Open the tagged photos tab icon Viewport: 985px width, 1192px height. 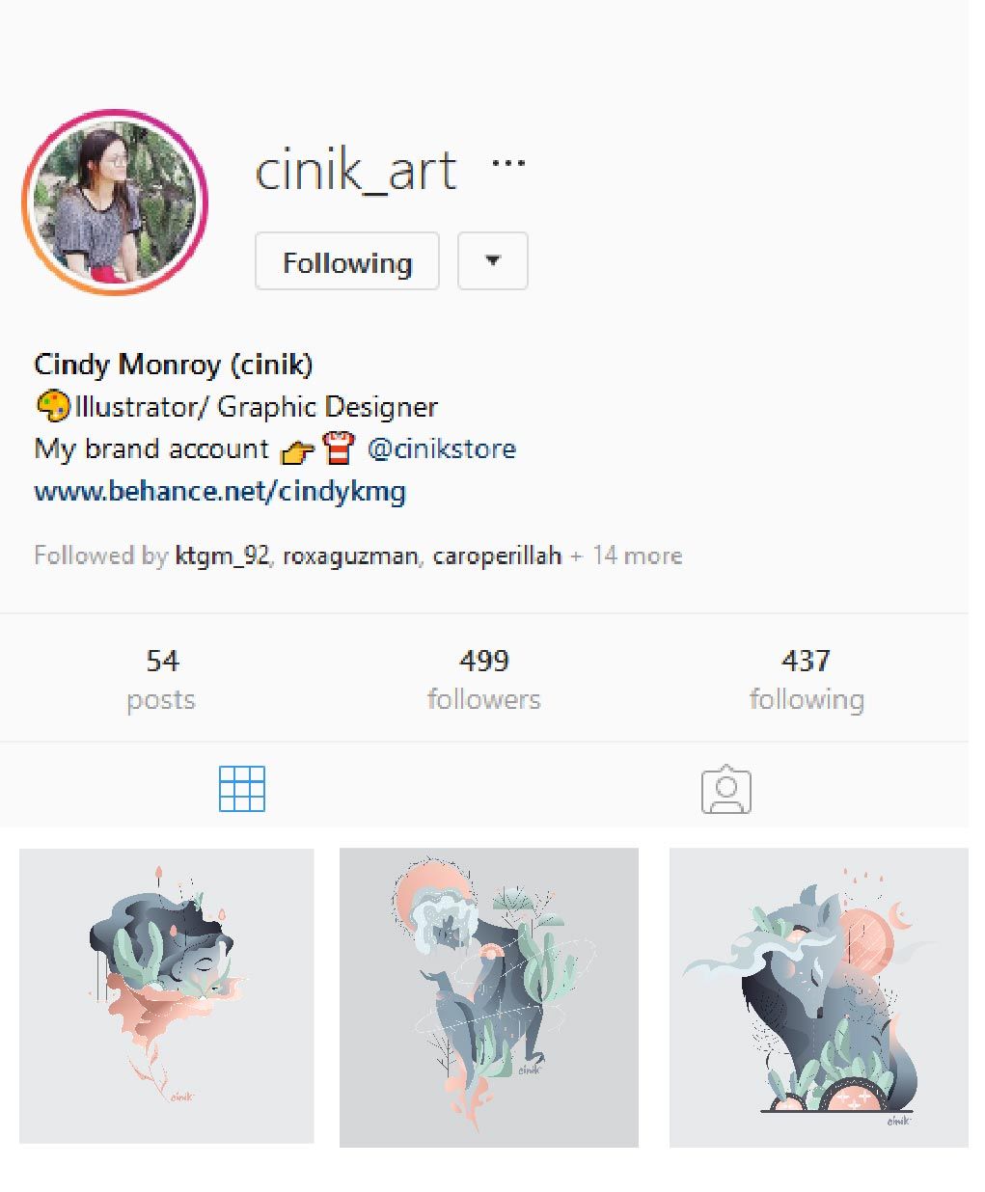click(725, 790)
